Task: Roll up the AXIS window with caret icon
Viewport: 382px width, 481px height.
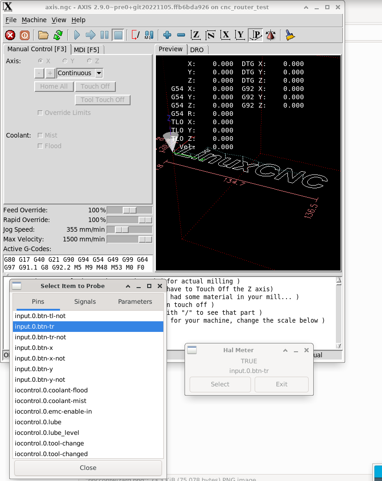Action: tap(306, 7)
